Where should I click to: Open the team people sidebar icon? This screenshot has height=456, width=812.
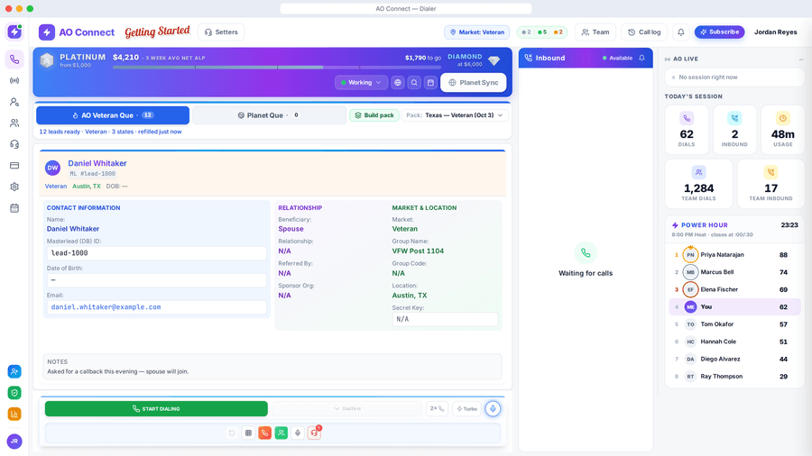14,123
